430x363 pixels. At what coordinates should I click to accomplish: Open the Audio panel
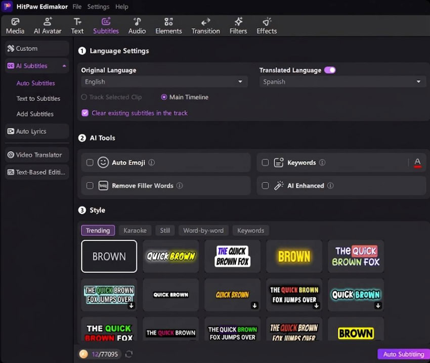coord(137,26)
